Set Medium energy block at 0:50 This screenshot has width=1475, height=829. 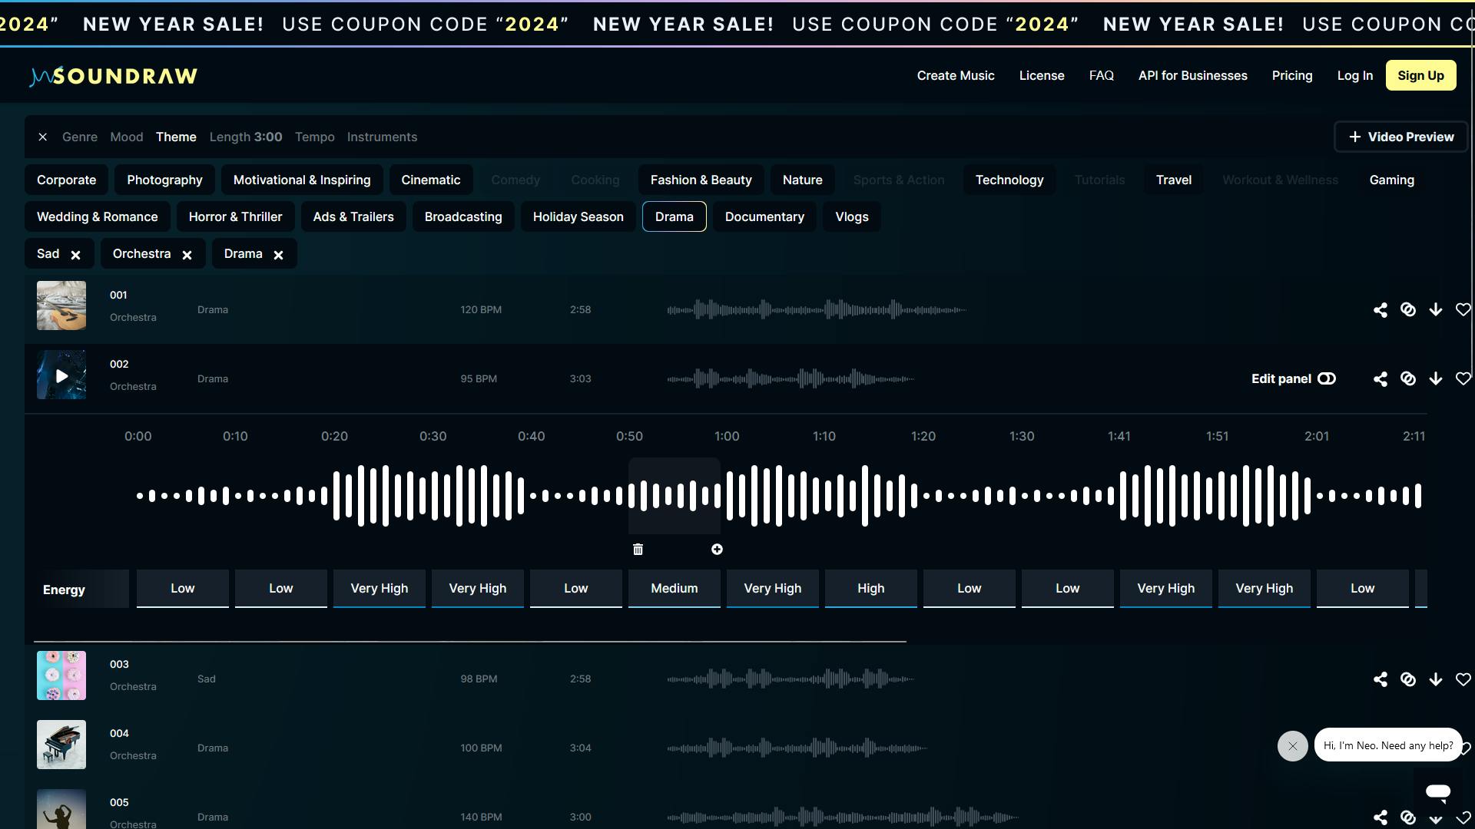(x=674, y=589)
